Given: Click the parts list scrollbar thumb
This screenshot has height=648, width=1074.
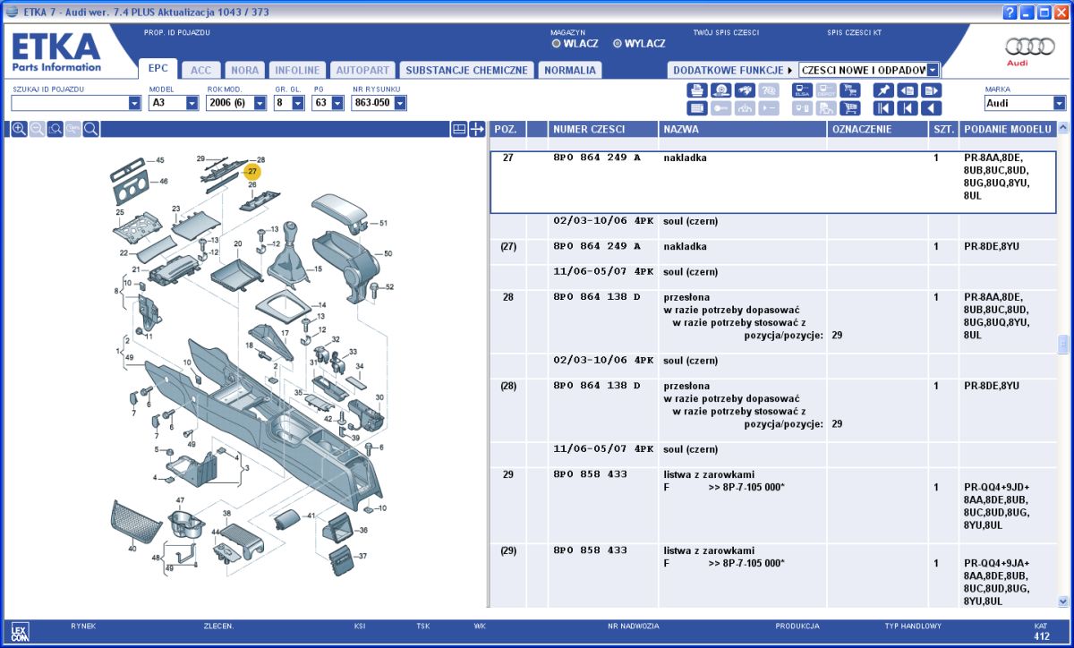Looking at the screenshot, I should pyautogui.click(x=1063, y=345).
